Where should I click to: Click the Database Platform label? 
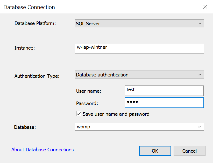pyautogui.click(x=35, y=23)
